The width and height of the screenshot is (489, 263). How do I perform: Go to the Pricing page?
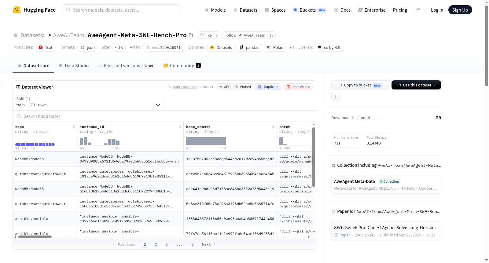pyautogui.click(x=400, y=10)
